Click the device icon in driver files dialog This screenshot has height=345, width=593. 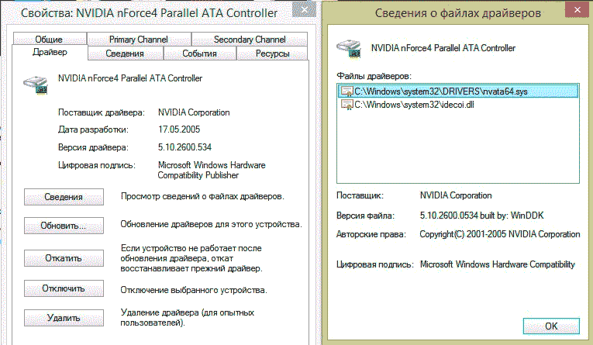(349, 49)
